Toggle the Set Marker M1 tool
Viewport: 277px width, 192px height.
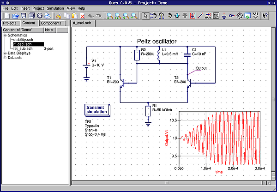click(x=255, y=16)
